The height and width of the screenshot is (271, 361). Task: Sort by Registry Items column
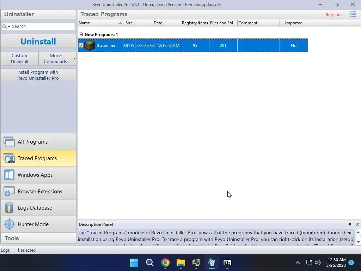[x=195, y=23]
